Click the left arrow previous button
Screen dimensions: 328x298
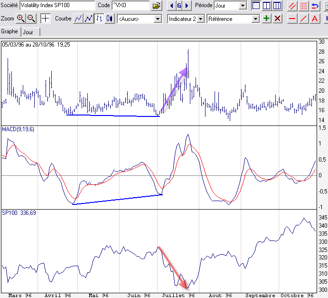tap(171, 6)
